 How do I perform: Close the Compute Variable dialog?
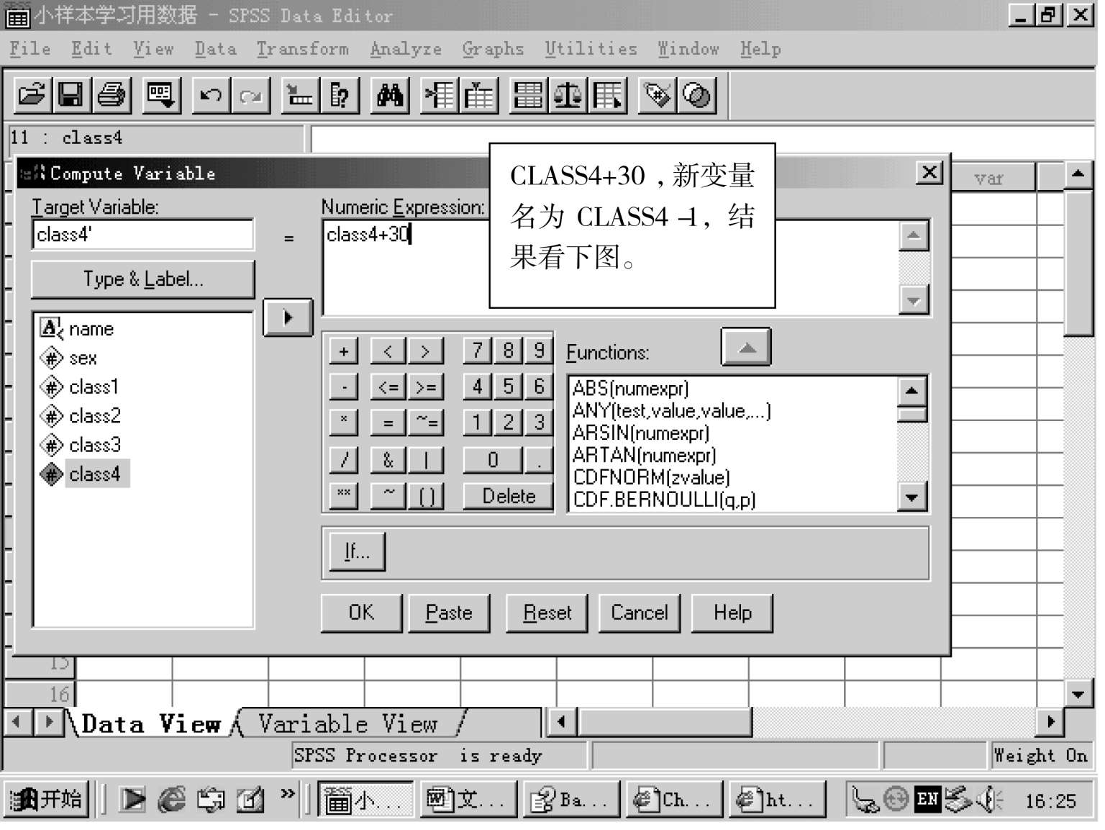click(929, 173)
